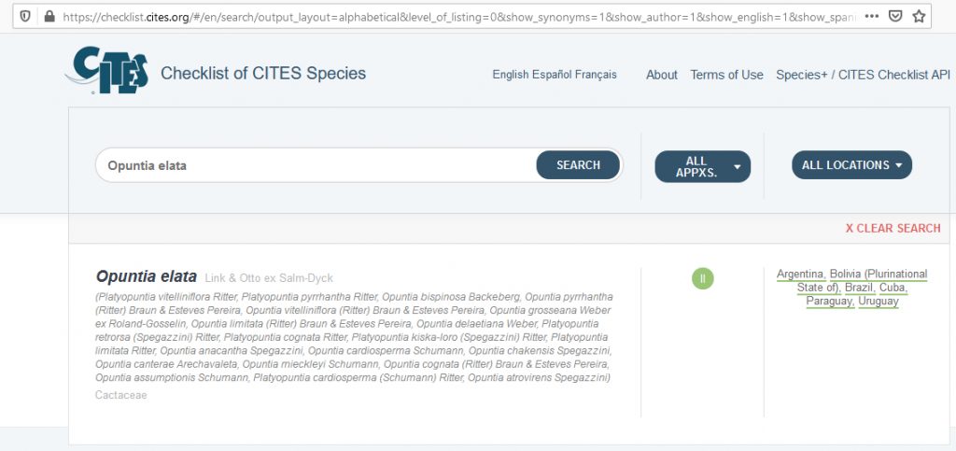Click synonym Opuntia atrovirens Spegazzini
Viewport: 956px width, 451px height.
click(537, 377)
